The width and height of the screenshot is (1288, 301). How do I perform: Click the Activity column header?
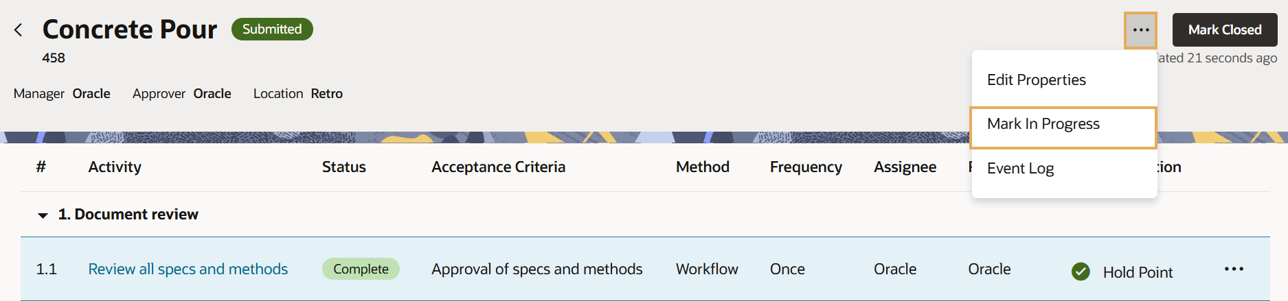pos(115,167)
